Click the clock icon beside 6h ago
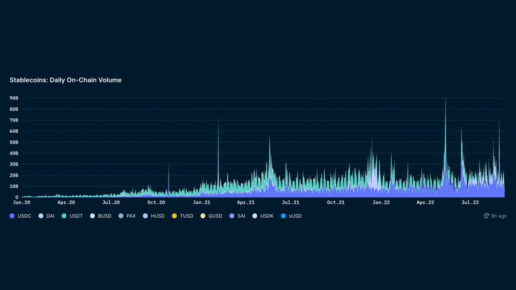Screen dimensions: 516x290 pyautogui.click(x=486, y=216)
